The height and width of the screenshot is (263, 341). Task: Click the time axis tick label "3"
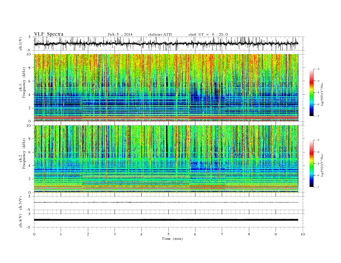tap(115, 234)
